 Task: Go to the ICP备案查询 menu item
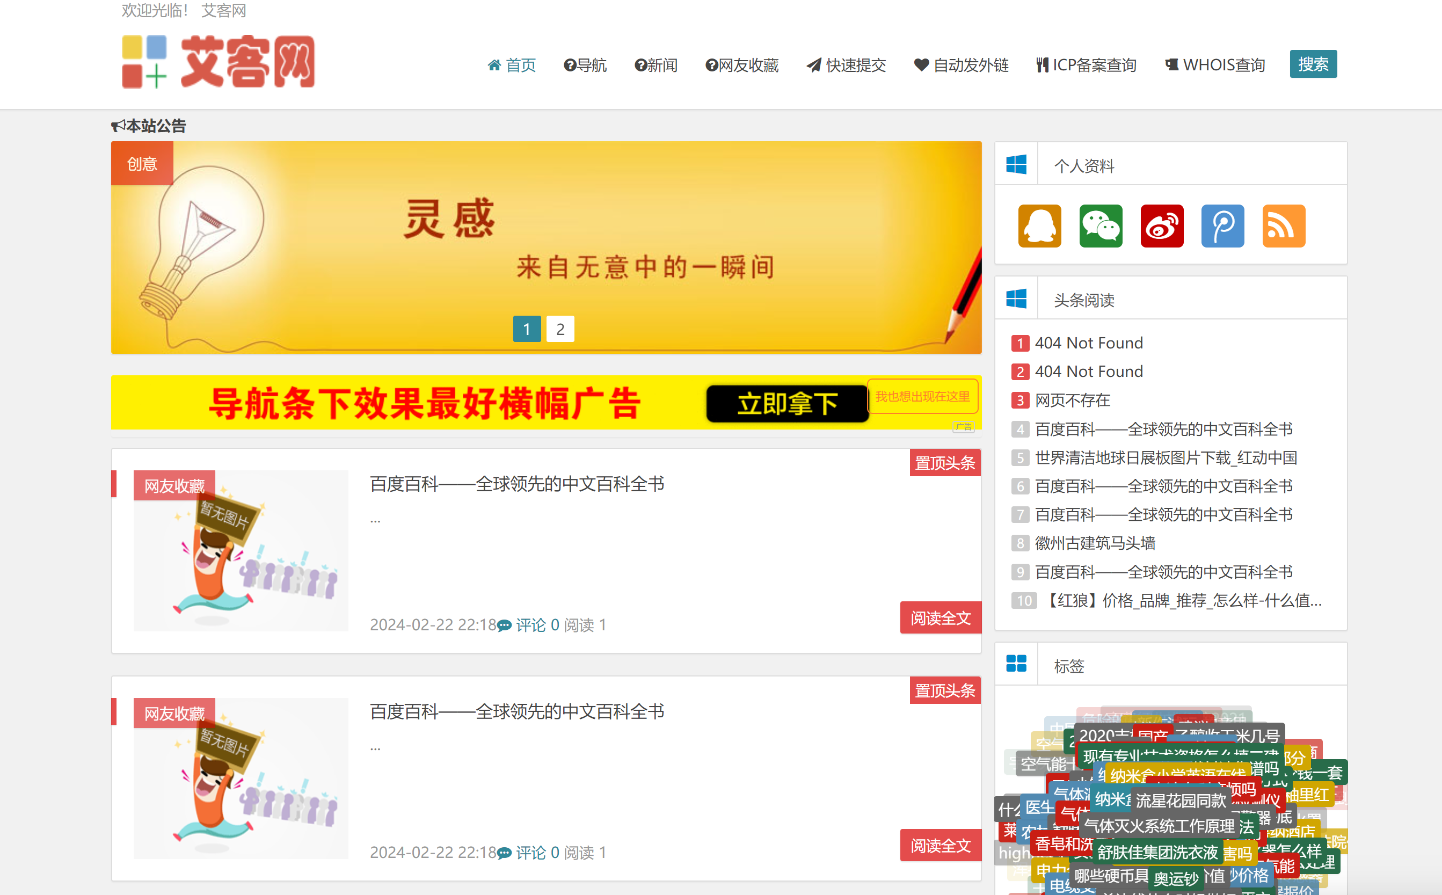click(1086, 65)
